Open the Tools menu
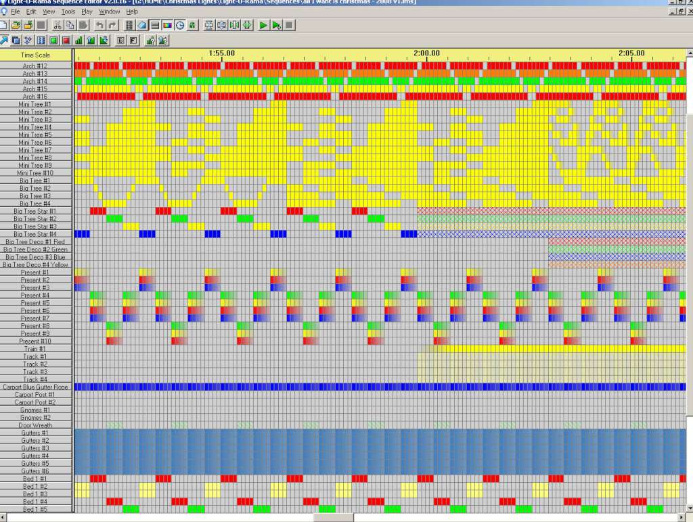 68,11
